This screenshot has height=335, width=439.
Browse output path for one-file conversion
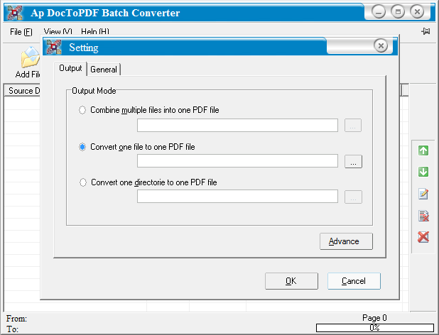click(353, 161)
